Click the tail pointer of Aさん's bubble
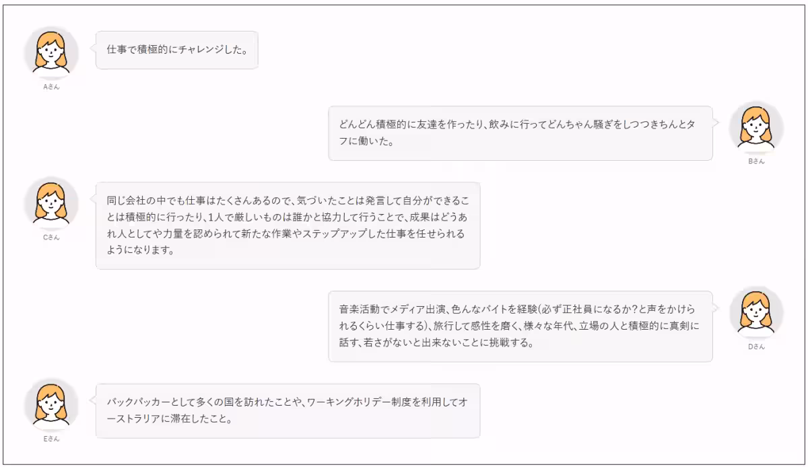The image size is (808, 467). click(93, 48)
